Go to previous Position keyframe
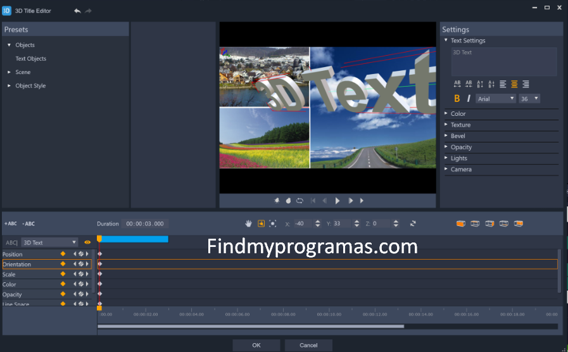This screenshot has height=352, width=568. [x=75, y=254]
